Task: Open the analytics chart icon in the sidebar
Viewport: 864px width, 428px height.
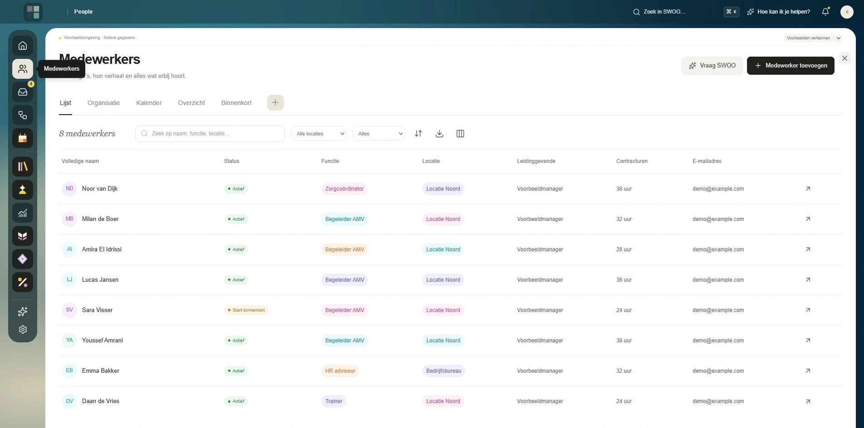Action: [23, 213]
